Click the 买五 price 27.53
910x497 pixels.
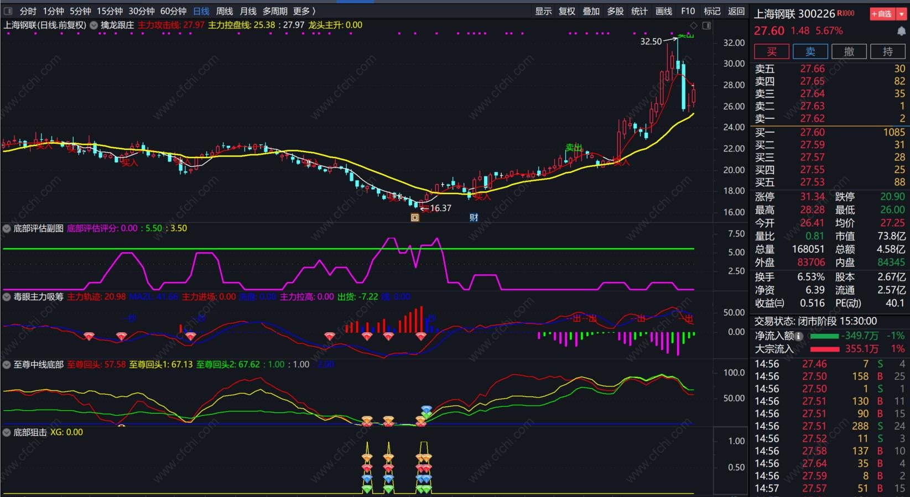tap(812, 182)
